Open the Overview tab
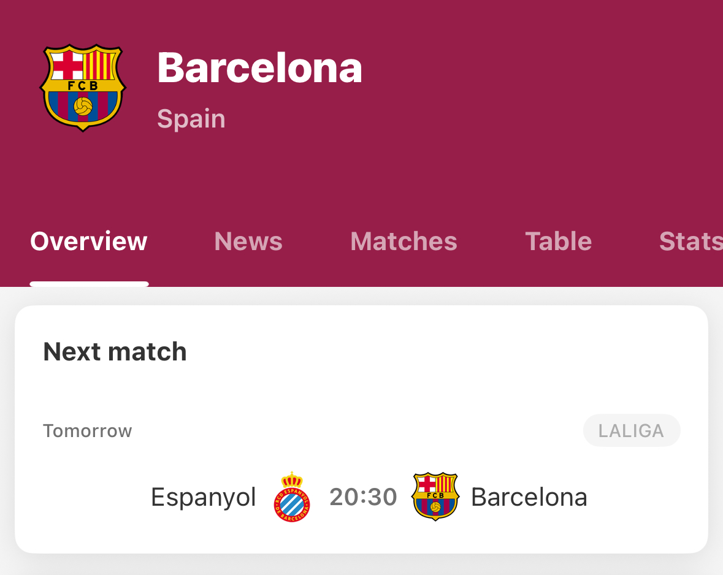723x575 pixels. pyautogui.click(x=88, y=241)
